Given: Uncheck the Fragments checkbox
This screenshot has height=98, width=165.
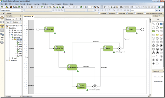Looking at the screenshot, I should click(x=135, y=13).
